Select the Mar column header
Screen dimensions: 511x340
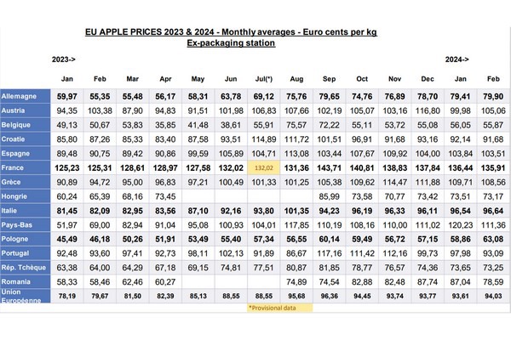(x=132, y=78)
